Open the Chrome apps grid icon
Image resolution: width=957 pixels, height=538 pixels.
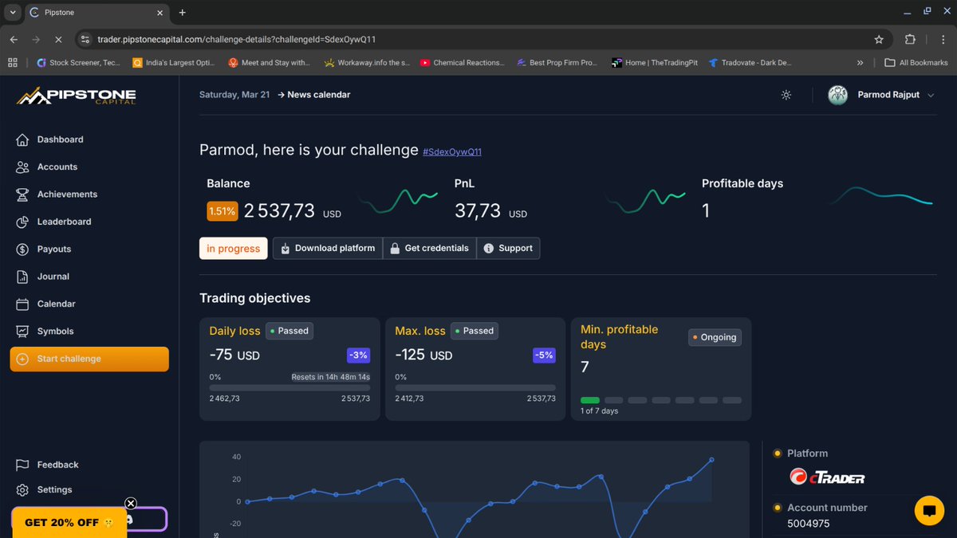[13, 62]
